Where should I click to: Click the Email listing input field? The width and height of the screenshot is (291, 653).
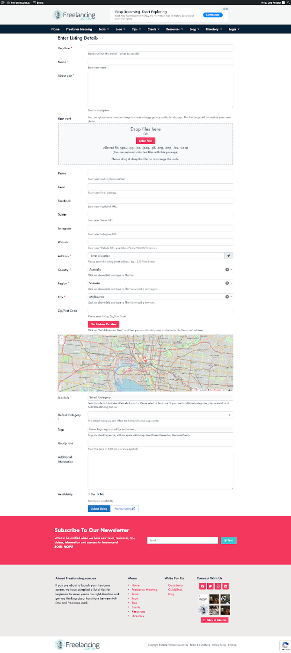pyautogui.click(x=160, y=187)
